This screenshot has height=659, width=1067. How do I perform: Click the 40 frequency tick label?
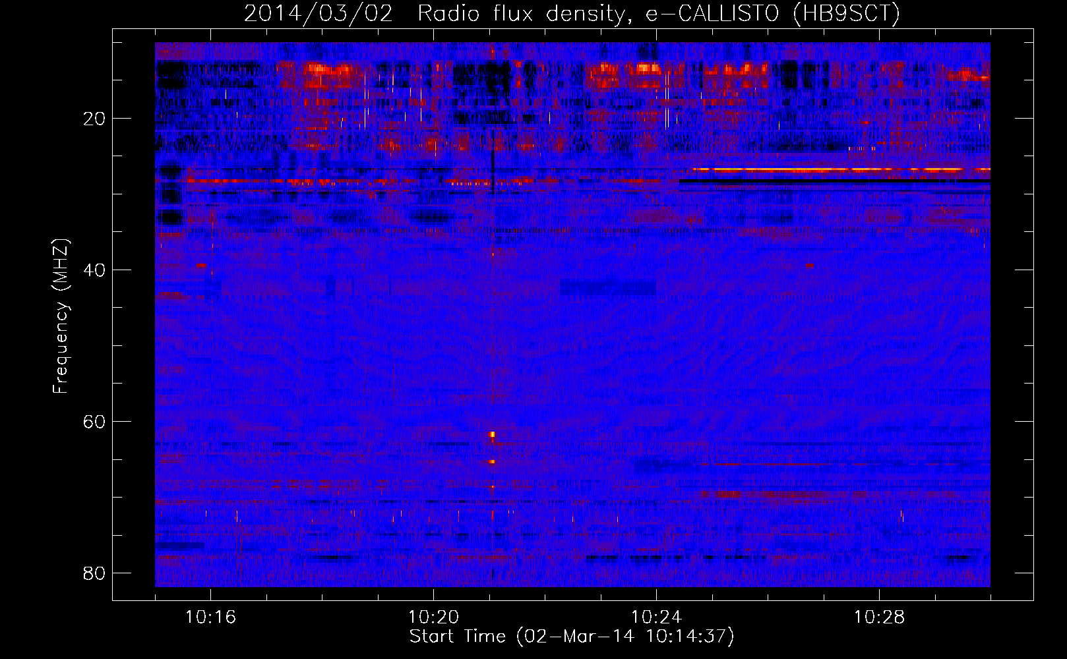click(x=94, y=270)
